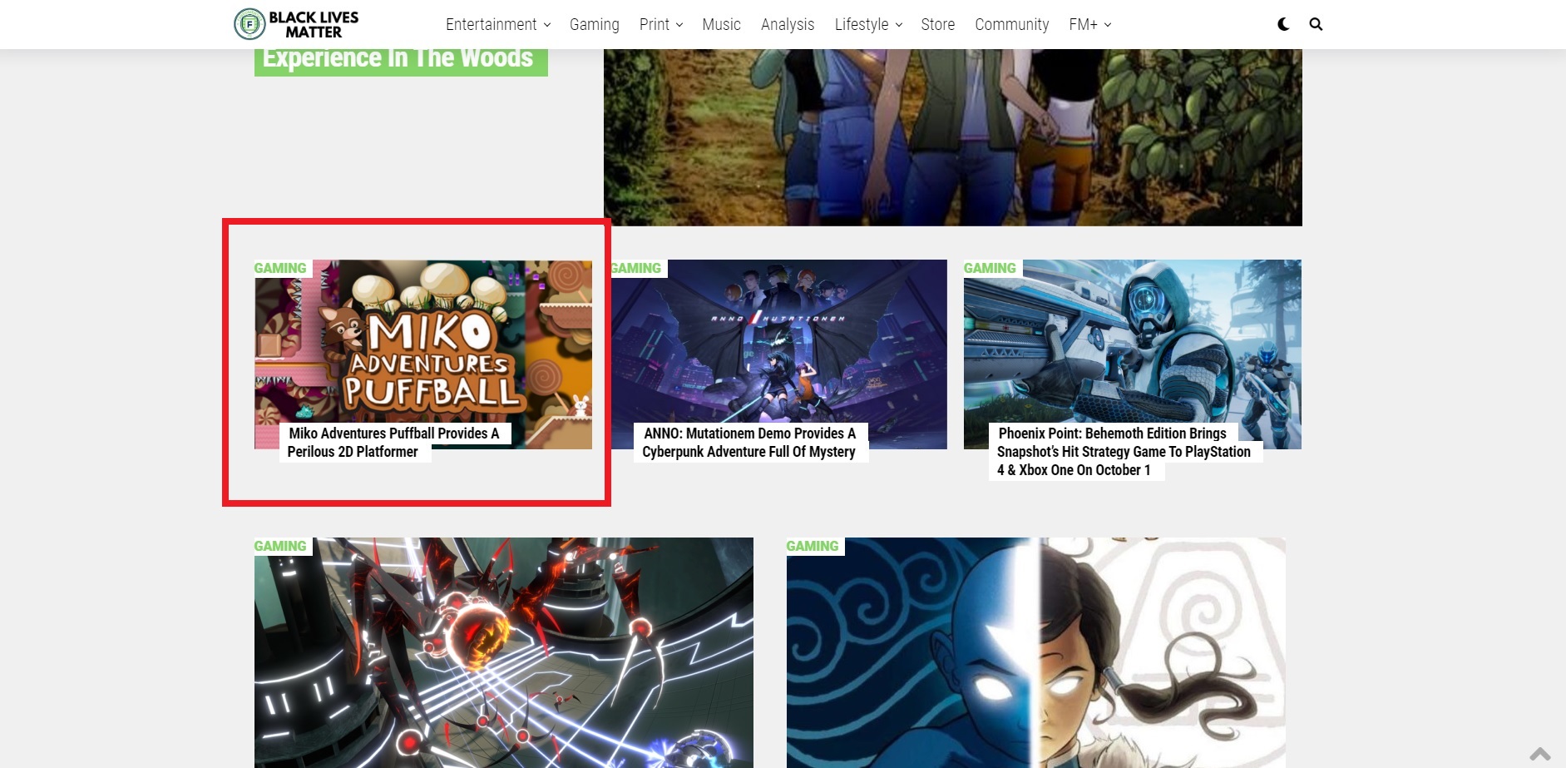
Task: Open the Analysis section
Action: coord(788,24)
